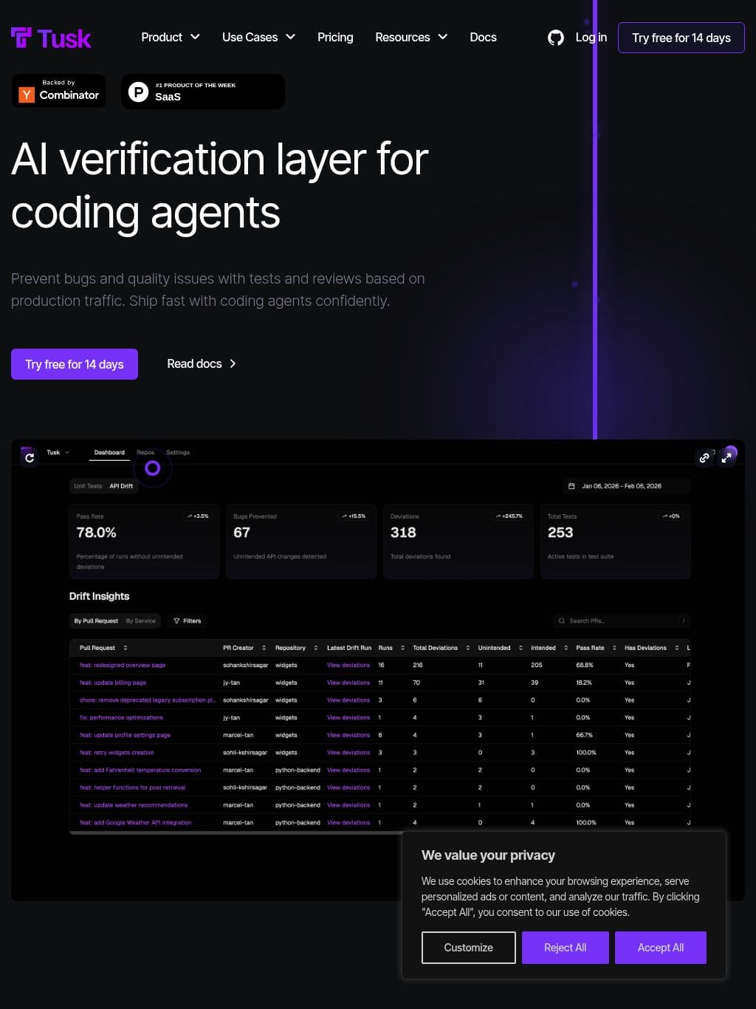Switch to the Settings tab

[178, 452]
